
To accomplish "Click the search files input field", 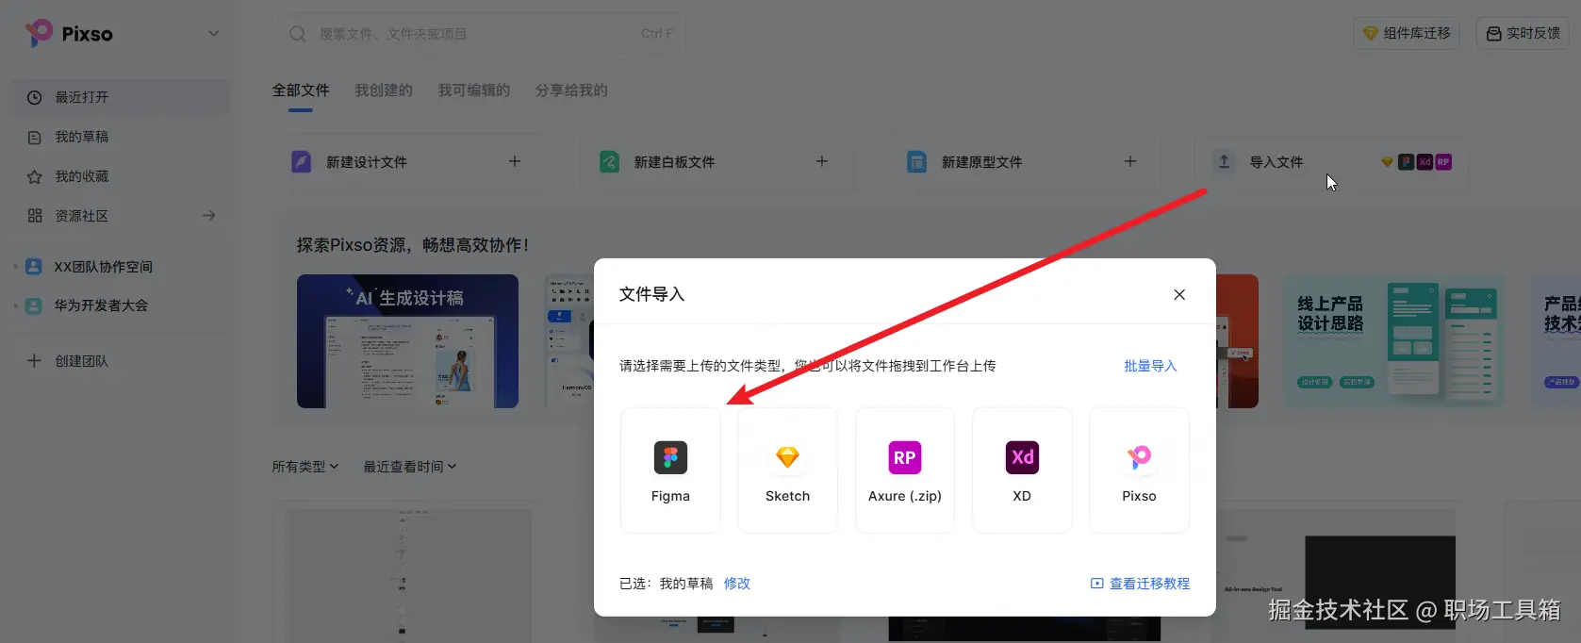I will [479, 34].
